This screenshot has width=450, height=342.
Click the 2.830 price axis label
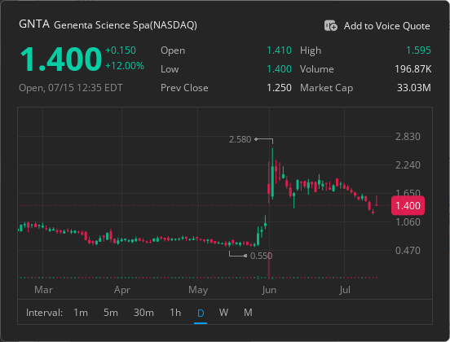[408, 137]
